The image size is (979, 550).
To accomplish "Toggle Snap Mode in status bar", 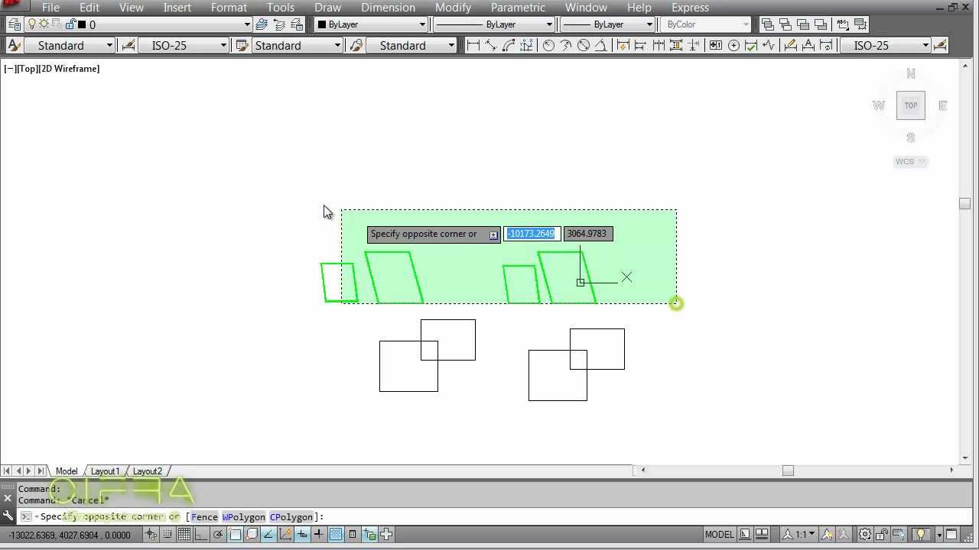I will click(168, 535).
